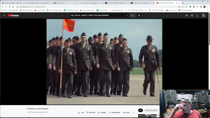Switch to the Google Sheets tab
Screen dimensions: 210x118
point(65,3)
